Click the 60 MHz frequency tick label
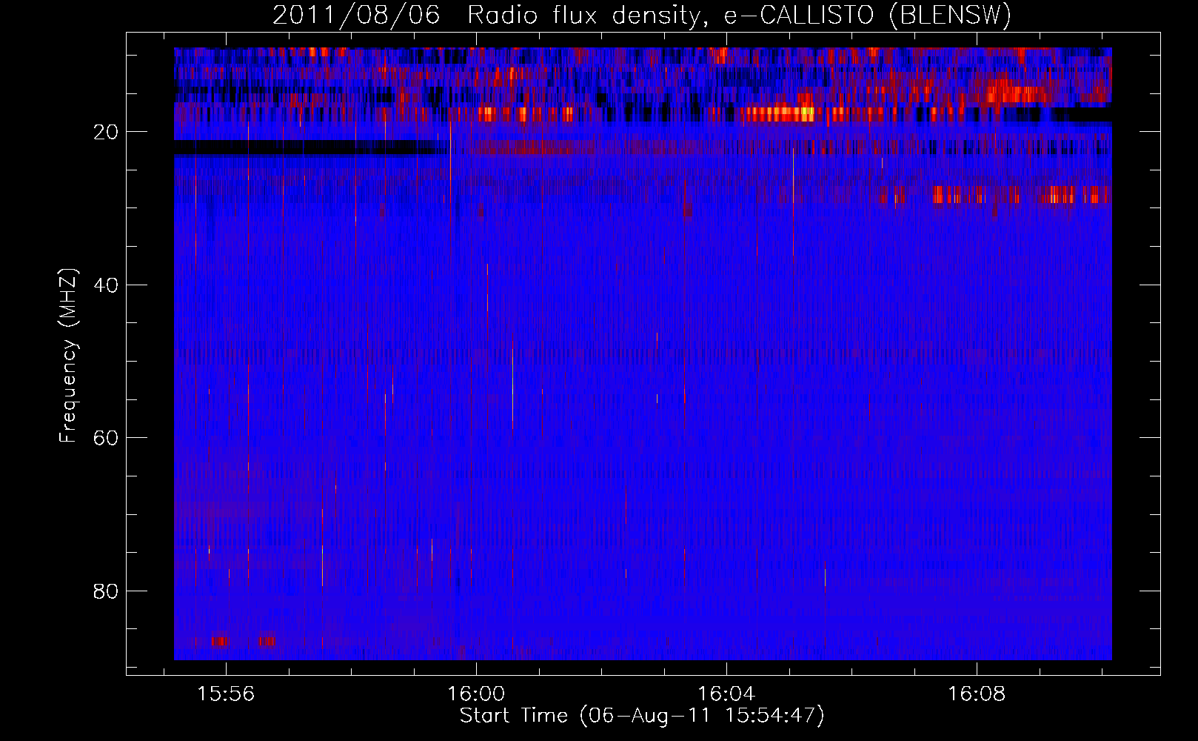 pyautogui.click(x=106, y=438)
